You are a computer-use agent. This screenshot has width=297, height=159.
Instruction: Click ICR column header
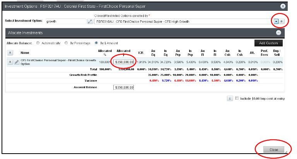coord(141,53)
